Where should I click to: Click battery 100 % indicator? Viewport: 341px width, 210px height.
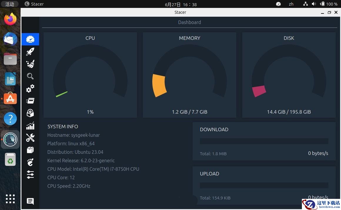tap(329, 4)
